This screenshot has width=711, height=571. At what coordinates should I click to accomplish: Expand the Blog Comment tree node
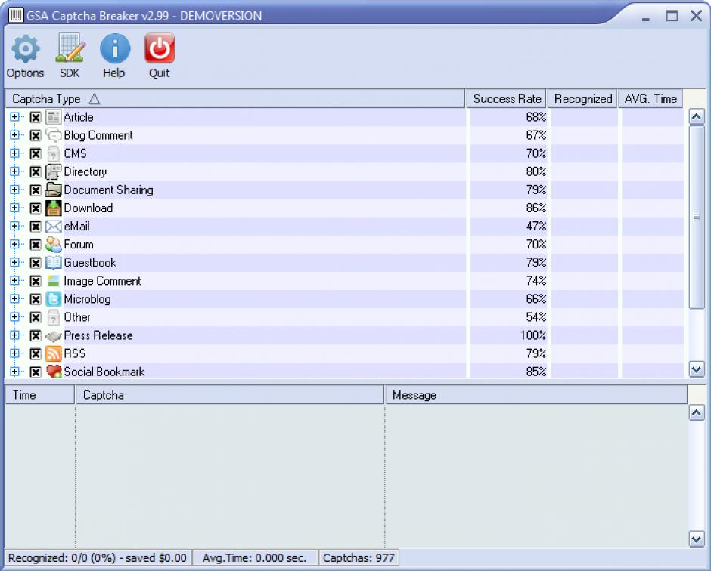(14, 135)
